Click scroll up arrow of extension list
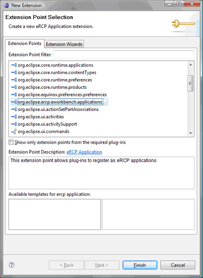Viewport: 203px width, 278px height. pos(191,65)
